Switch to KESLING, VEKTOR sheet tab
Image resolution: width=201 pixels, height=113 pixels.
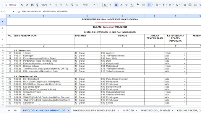tap(189, 110)
